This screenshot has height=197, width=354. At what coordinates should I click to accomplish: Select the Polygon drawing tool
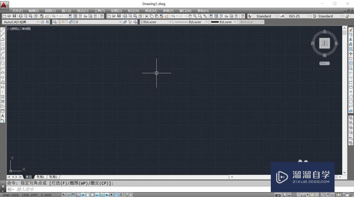coord(3,44)
